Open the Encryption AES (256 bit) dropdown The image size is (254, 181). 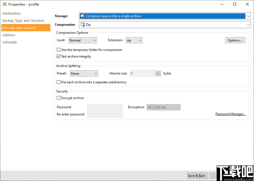click(163, 107)
